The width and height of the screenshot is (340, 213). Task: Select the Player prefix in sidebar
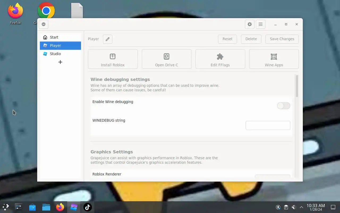(60, 46)
